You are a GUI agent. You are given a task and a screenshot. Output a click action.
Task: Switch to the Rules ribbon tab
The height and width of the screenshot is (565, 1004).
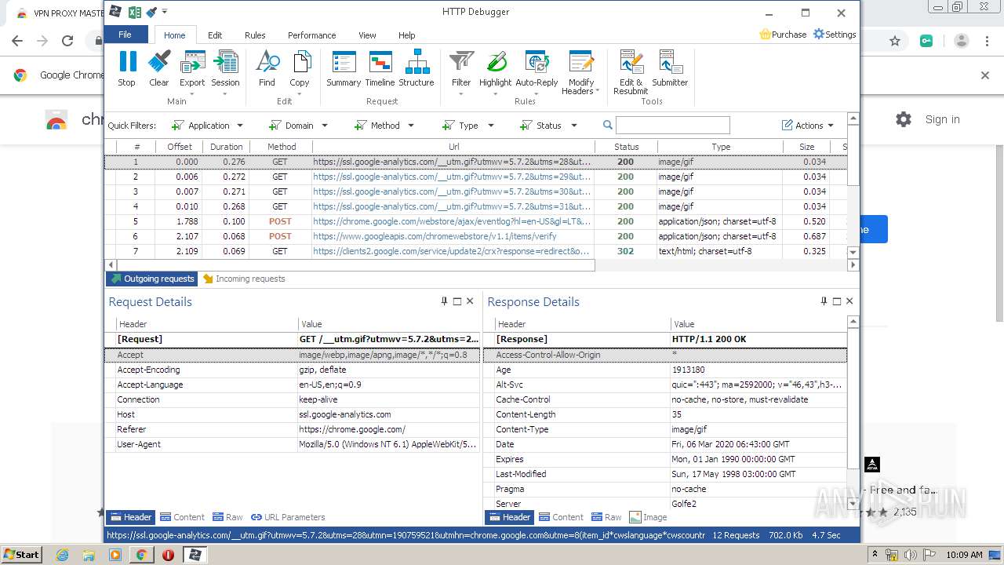click(255, 35)
